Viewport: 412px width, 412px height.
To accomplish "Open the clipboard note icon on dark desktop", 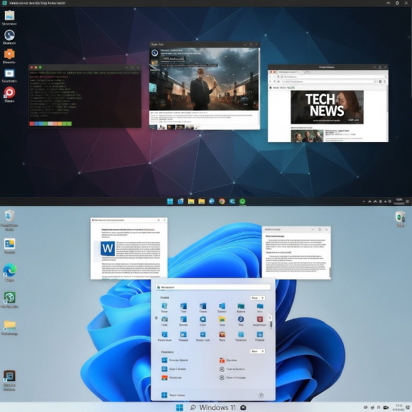I will click(10, 15).
